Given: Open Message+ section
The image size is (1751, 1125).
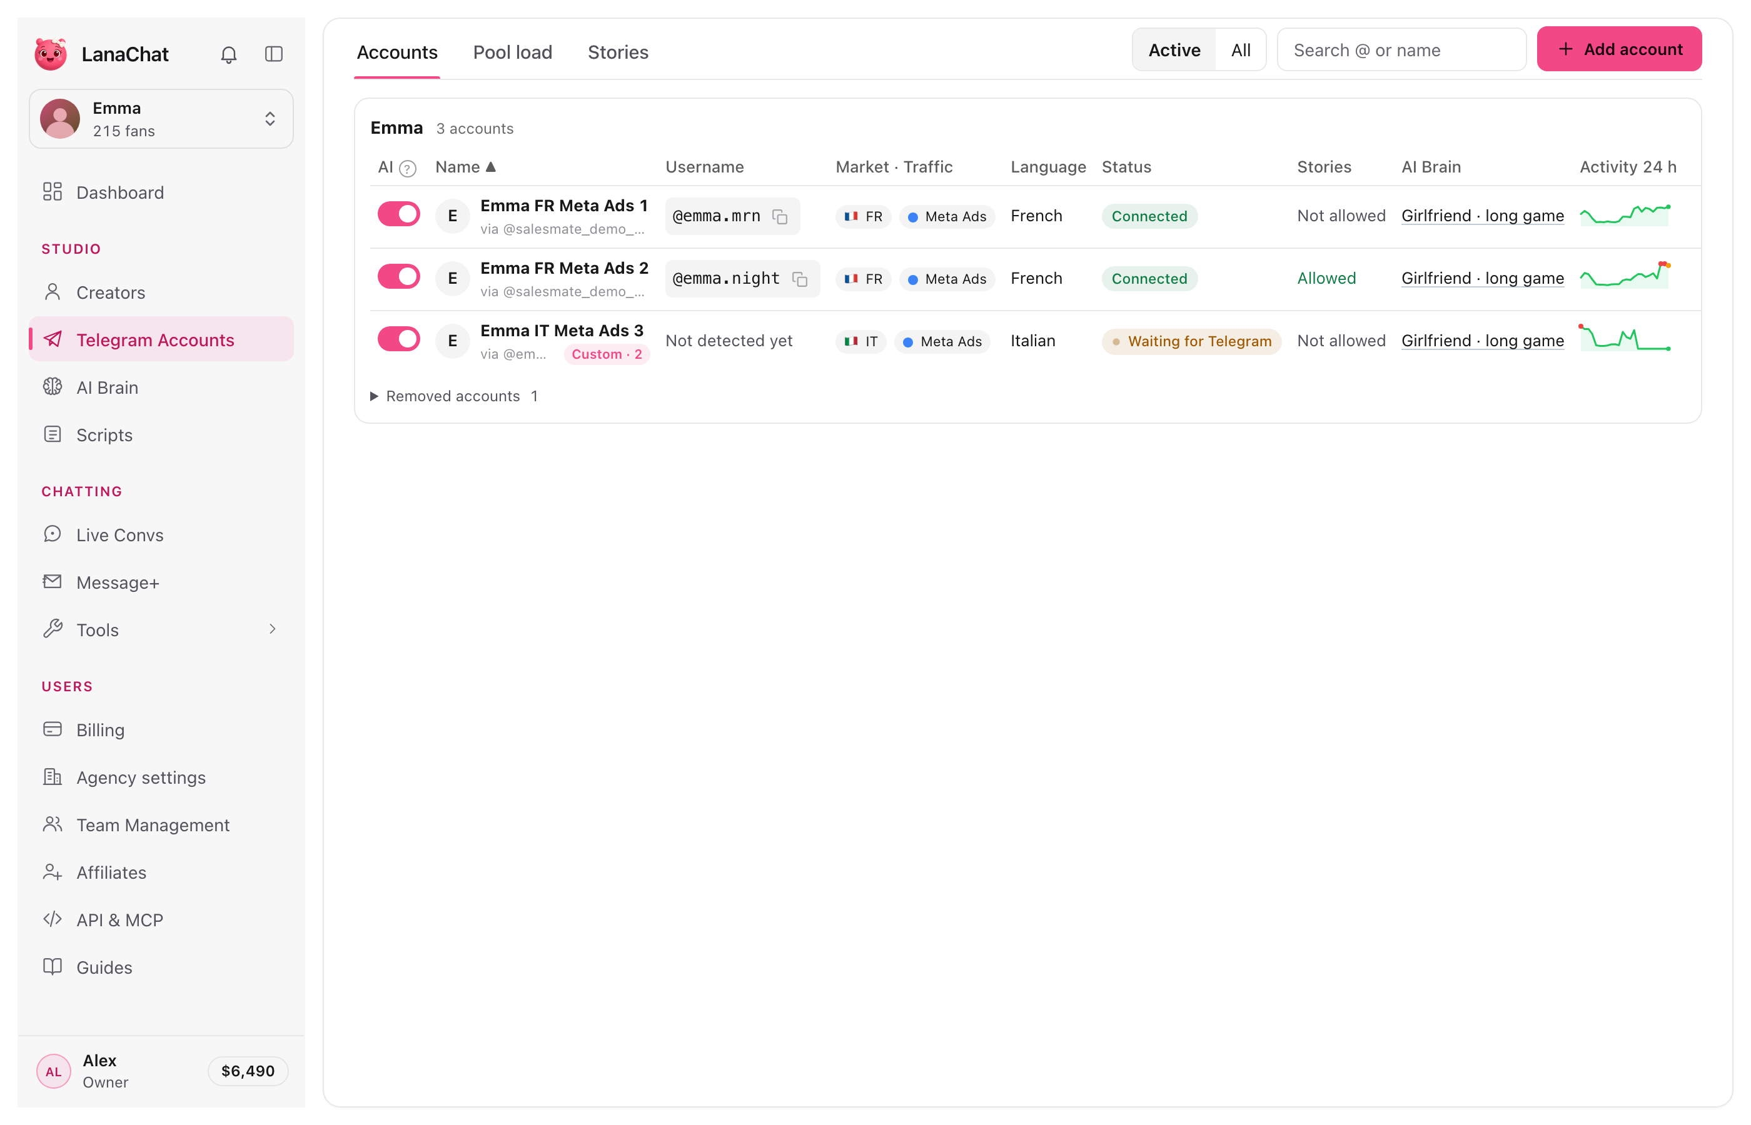Looking at the screenshot, I should coord(161,582).
